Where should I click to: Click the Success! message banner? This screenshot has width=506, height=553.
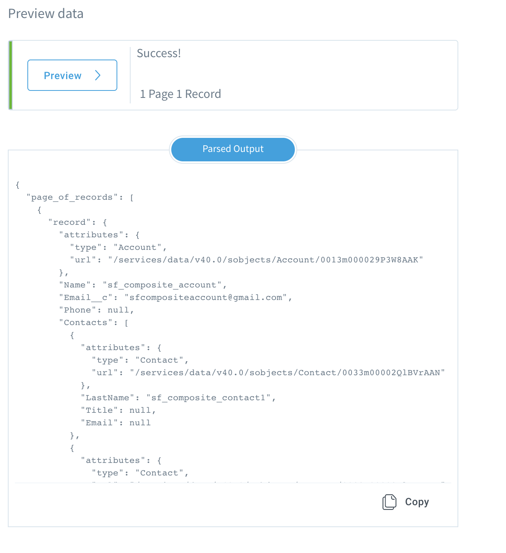point(159,53)
